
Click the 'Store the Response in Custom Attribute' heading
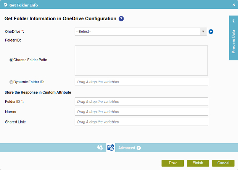(38, 92)
